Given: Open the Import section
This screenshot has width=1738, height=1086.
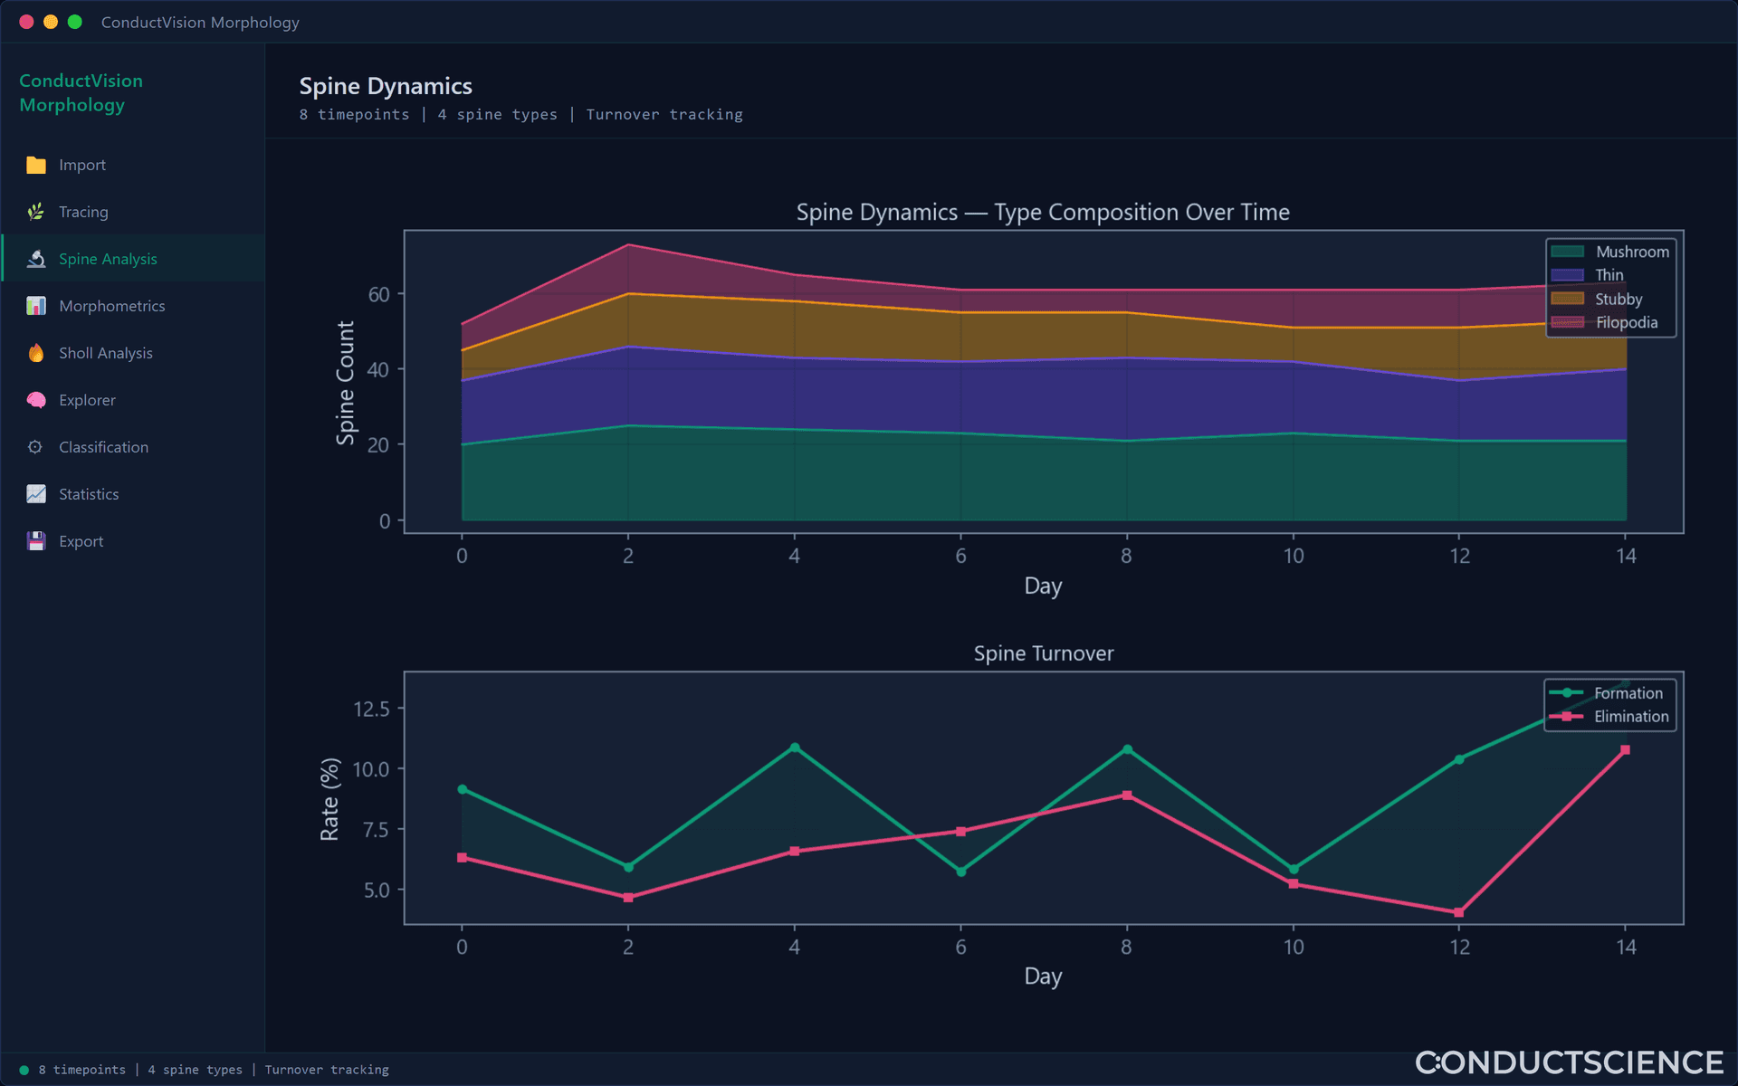Looking at the screenshot, I should click(x=133, y=165).
